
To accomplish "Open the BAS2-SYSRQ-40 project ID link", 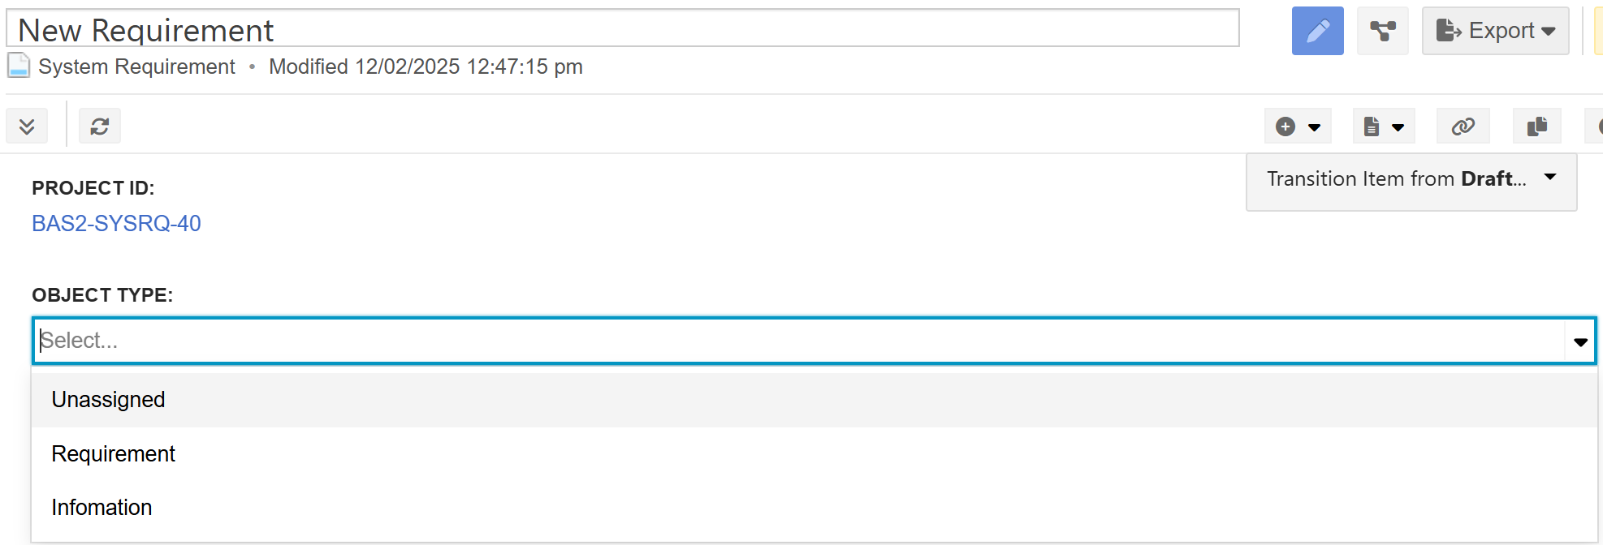I will click(116, 223).
